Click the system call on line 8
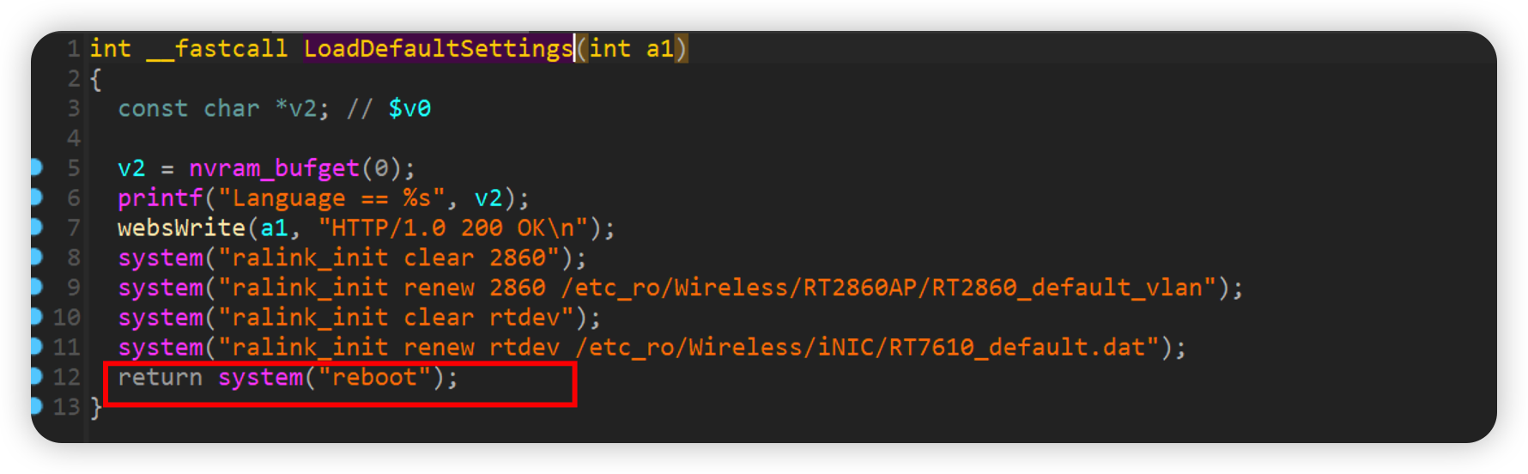This screenshot has height=474, width=1528. coord(161,258)
